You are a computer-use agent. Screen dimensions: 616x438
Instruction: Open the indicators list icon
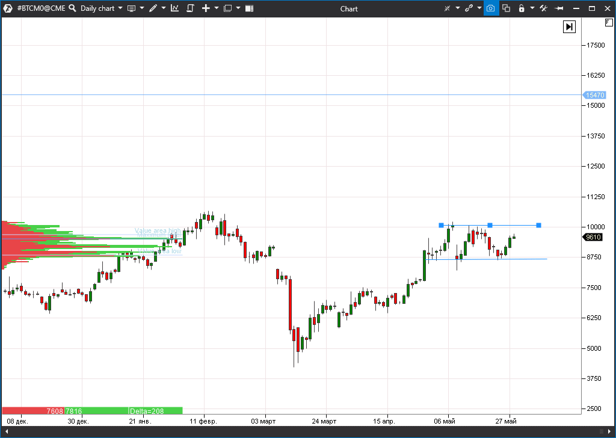[174, 8]
